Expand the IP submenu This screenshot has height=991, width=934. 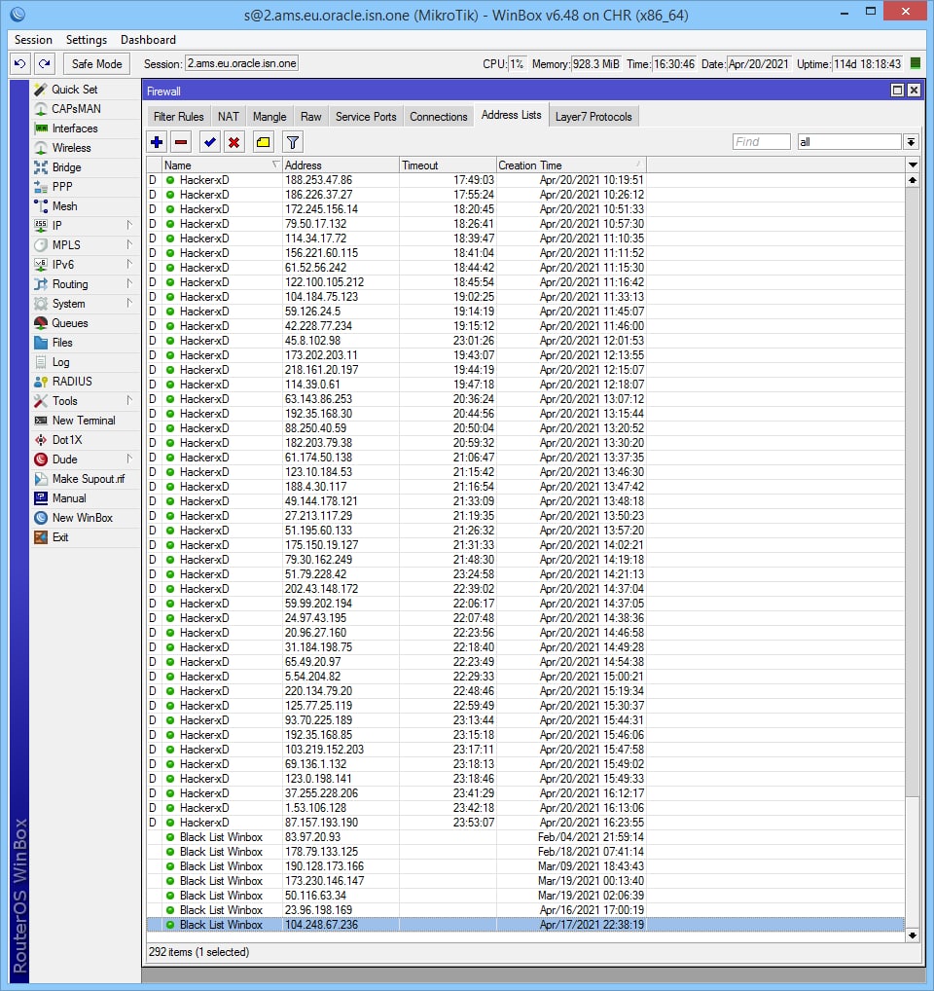pyautogui.click(x=86, y=226)
